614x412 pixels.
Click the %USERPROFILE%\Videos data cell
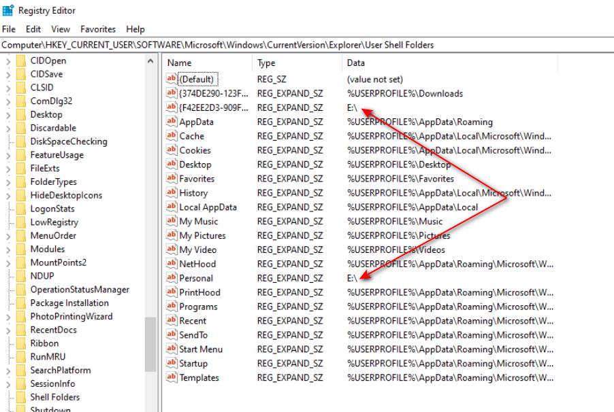coord(396,250)
